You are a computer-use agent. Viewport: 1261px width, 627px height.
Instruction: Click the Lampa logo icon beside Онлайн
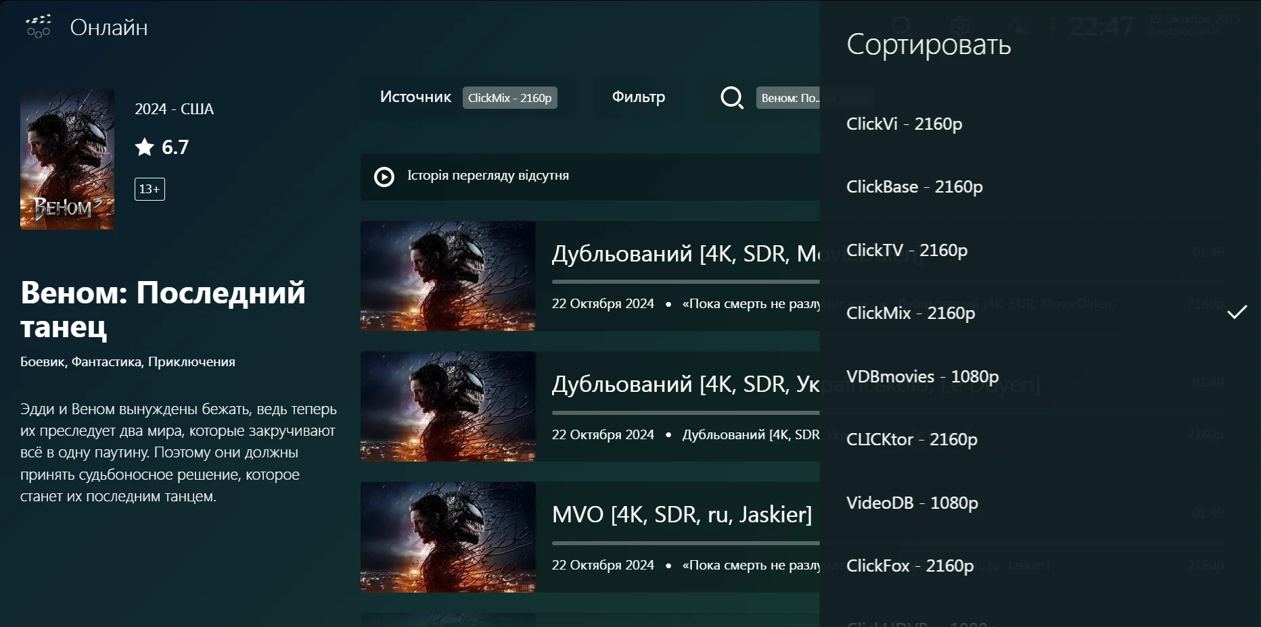(x=39, y=27)
